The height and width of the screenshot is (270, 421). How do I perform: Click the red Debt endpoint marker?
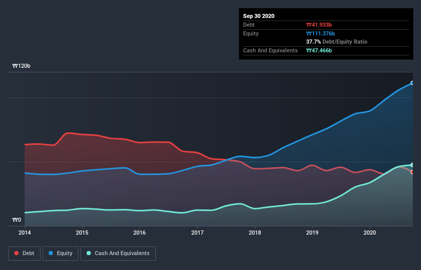tap(412, 172)
